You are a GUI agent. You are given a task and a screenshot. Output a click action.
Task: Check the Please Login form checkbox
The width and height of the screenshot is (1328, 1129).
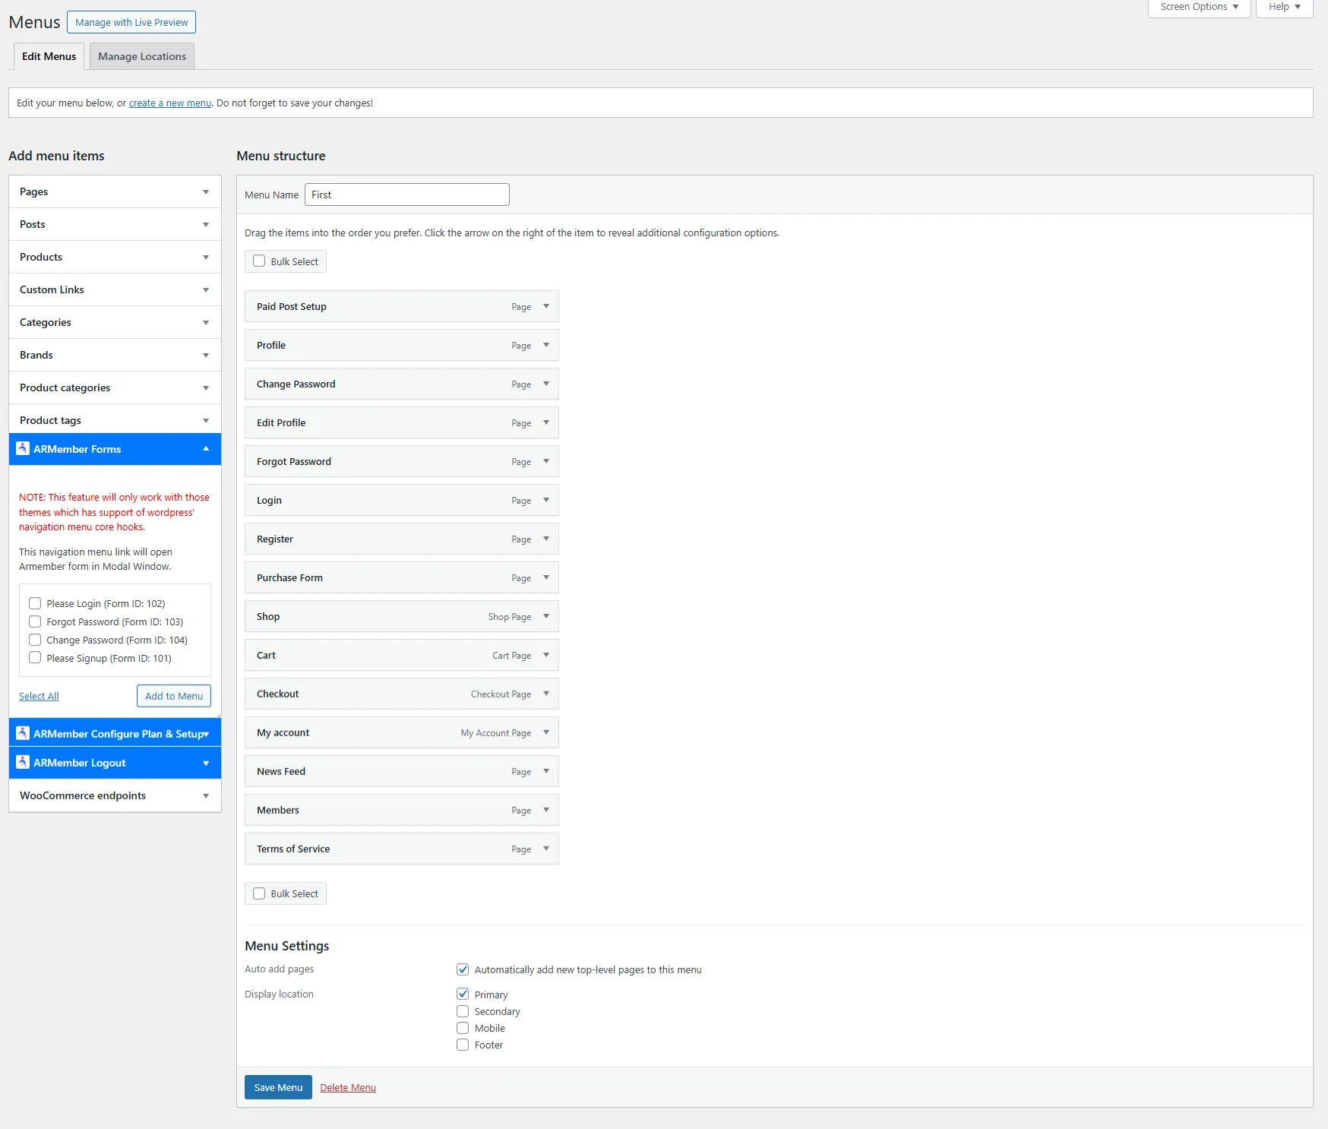click(35, 602)
